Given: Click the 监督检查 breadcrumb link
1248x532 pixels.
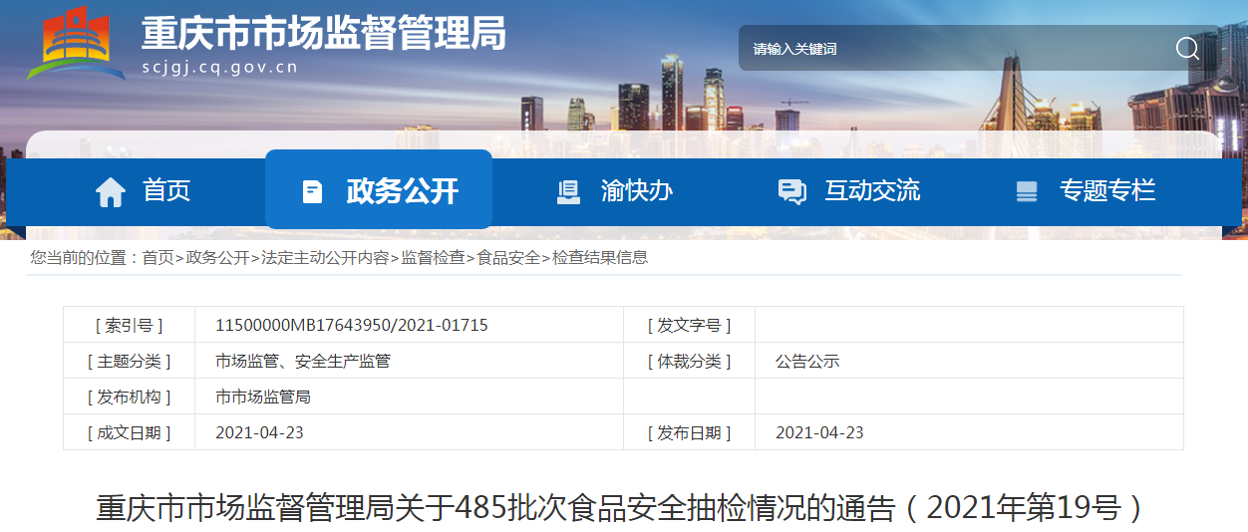Looking at the screenshot, I should [x=433, y=257].
